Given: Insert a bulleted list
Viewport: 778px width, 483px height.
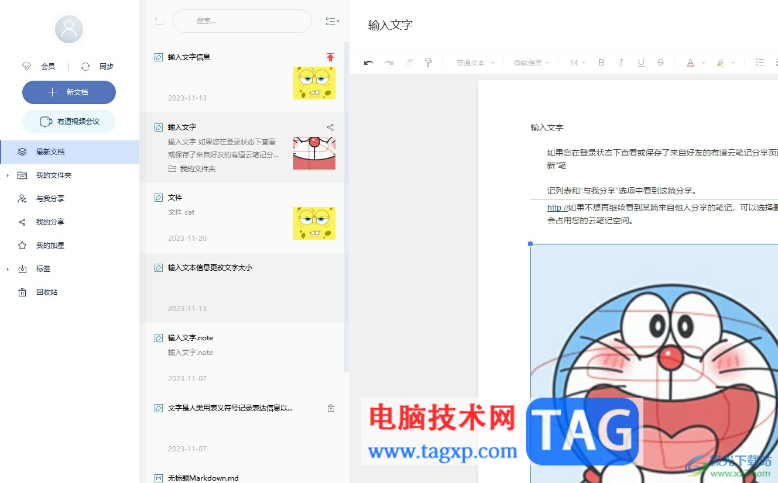Looking at the screenshot, I should (x=760, y=63).
